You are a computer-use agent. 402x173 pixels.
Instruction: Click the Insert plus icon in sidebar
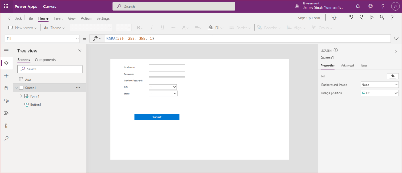point(6,75)
